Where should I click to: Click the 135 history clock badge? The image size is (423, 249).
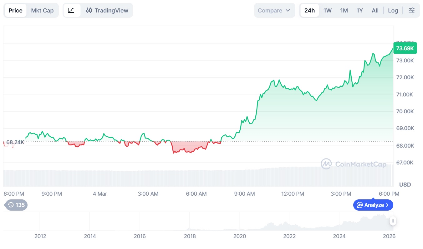[x=16, y=205]
